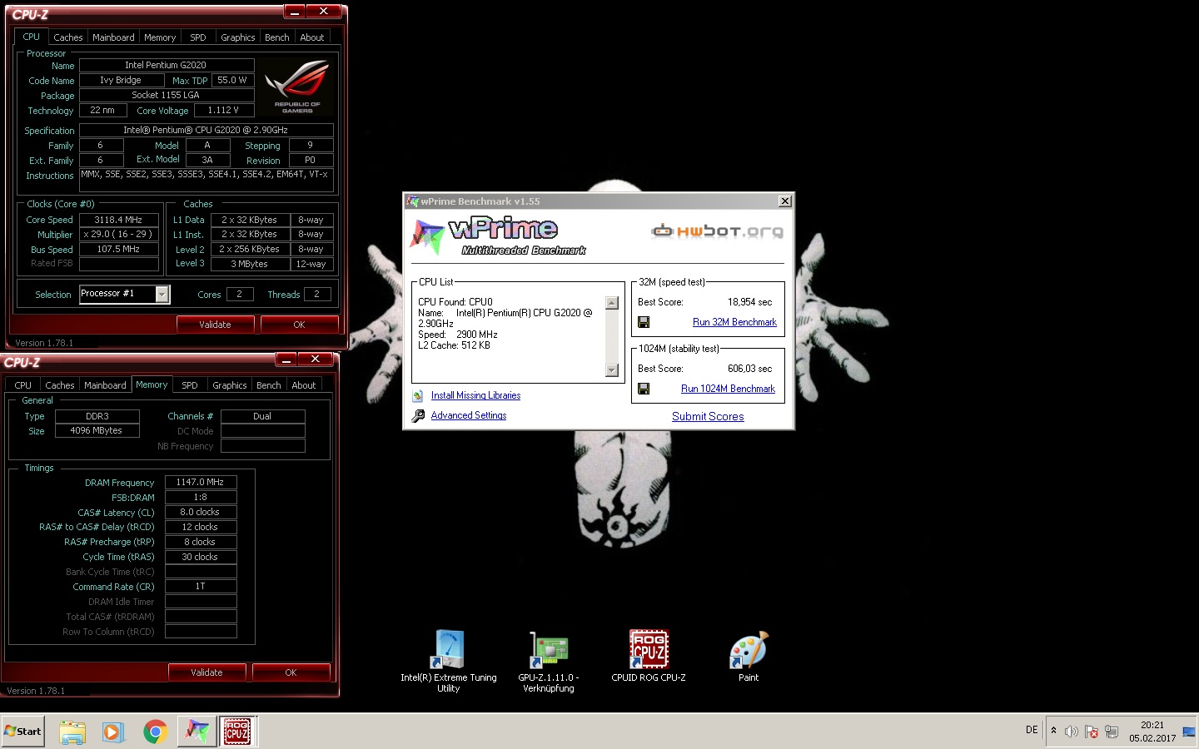Click the Core Speed value 3118.4 MHz
The height and width of the screenshot is (749, 1199).
click(118, 220)
